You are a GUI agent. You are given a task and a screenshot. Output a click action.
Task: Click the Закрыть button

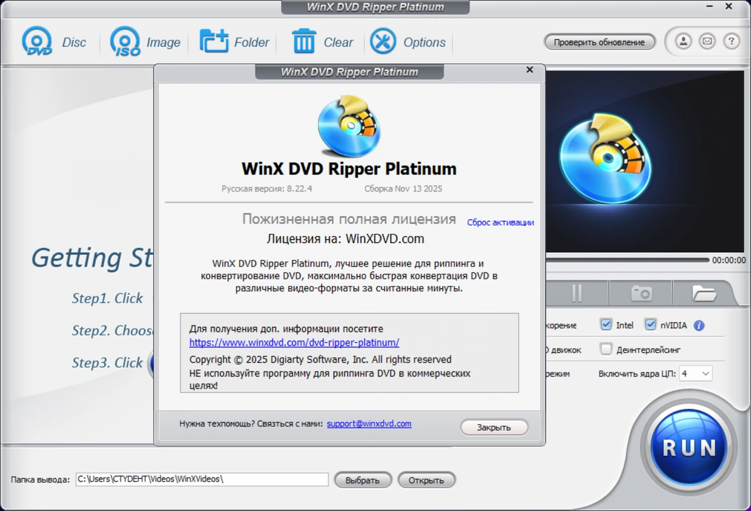coord(494,427)
